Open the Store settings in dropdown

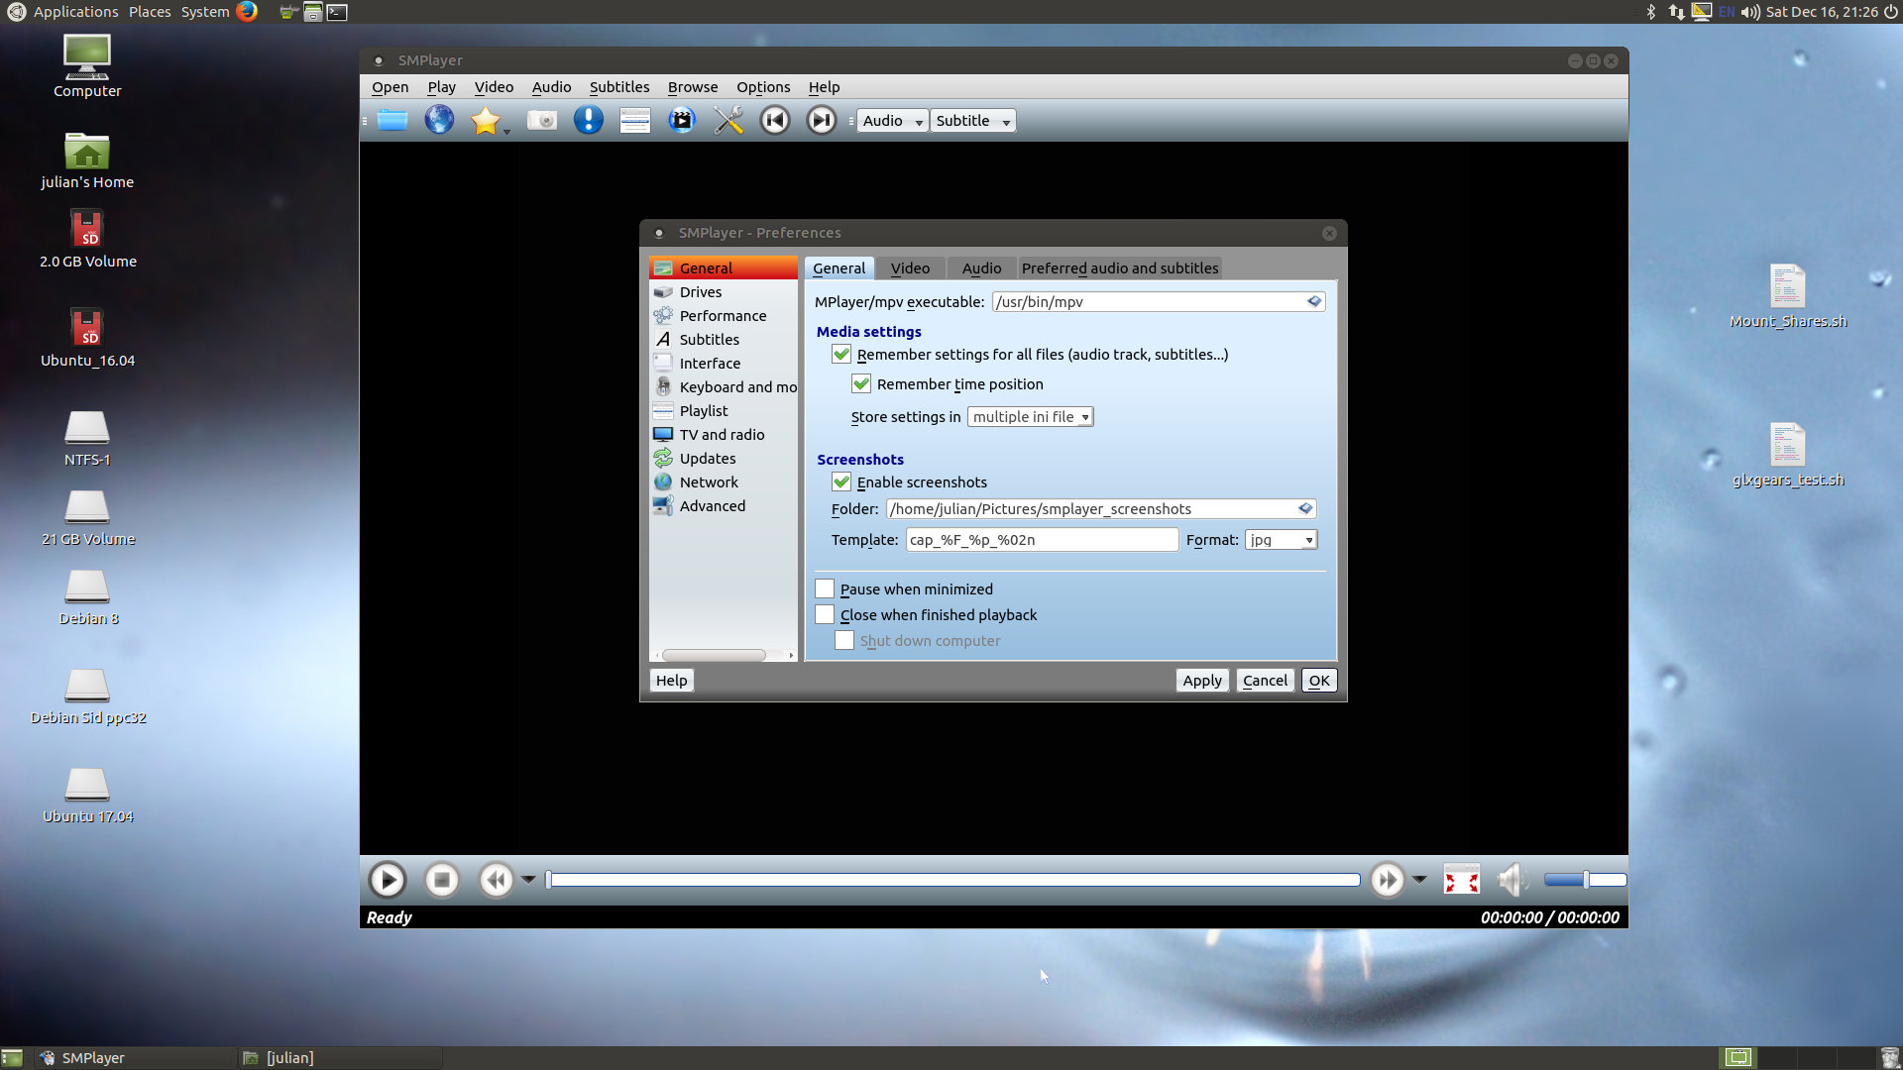[x=1030, y=417]
